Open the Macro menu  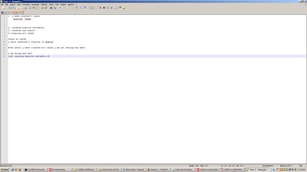[x=51, y=4]
